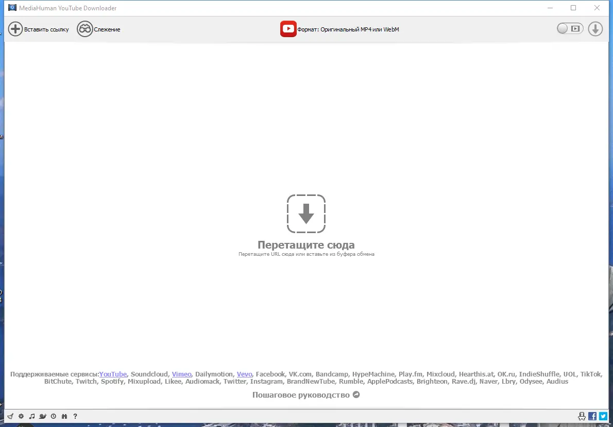The image size is (613, 427).
Task: Open help via the question mark icon
Action: coord(75,417)
